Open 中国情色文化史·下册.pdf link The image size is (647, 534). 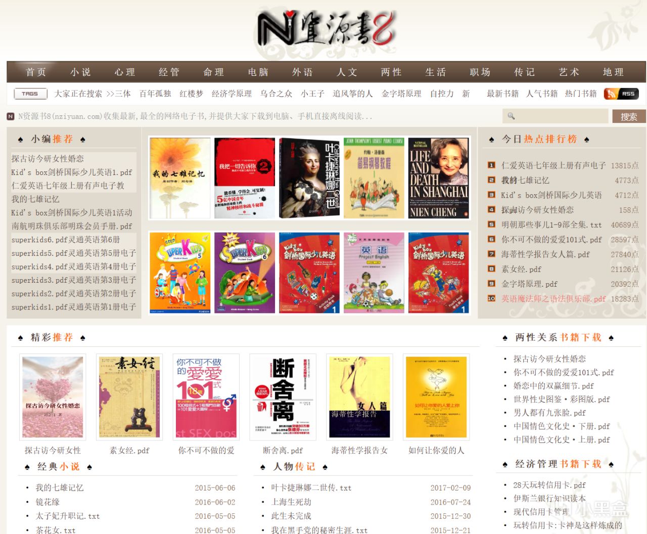click(562, 426)
